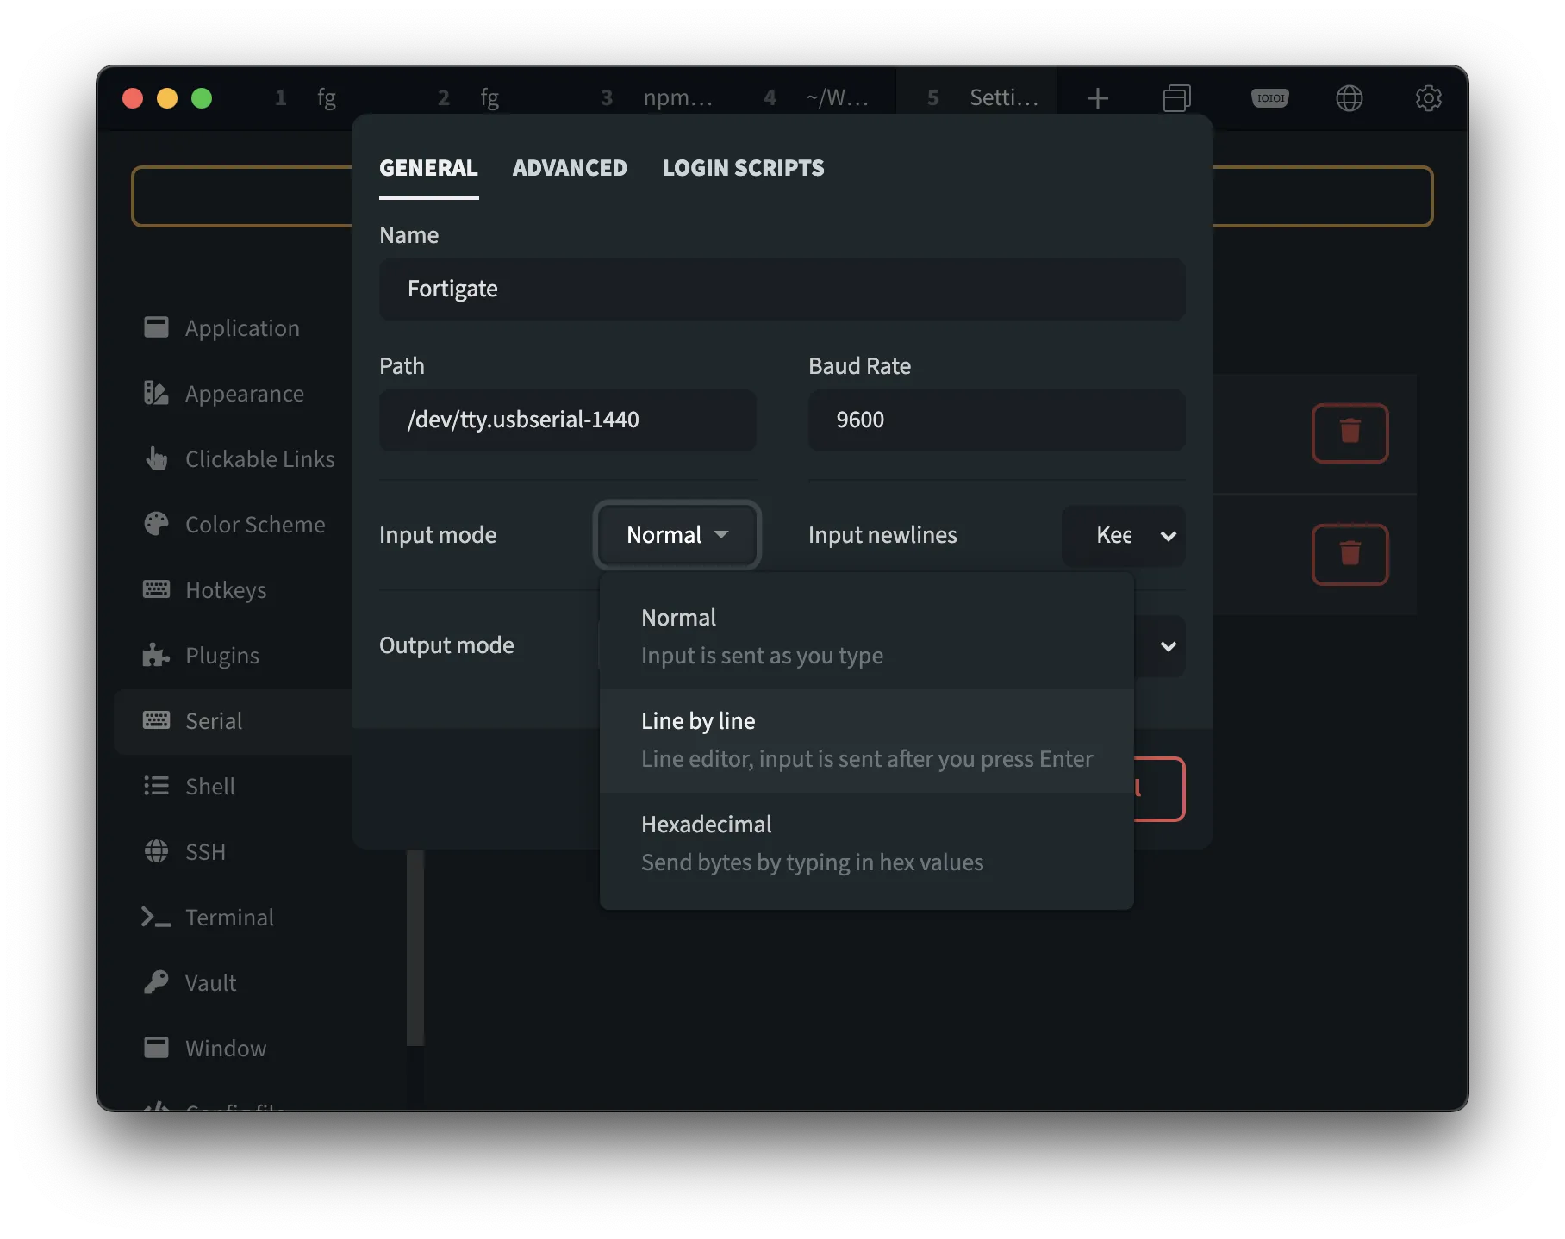Delete the second serial profile with trash icon

1350,554
